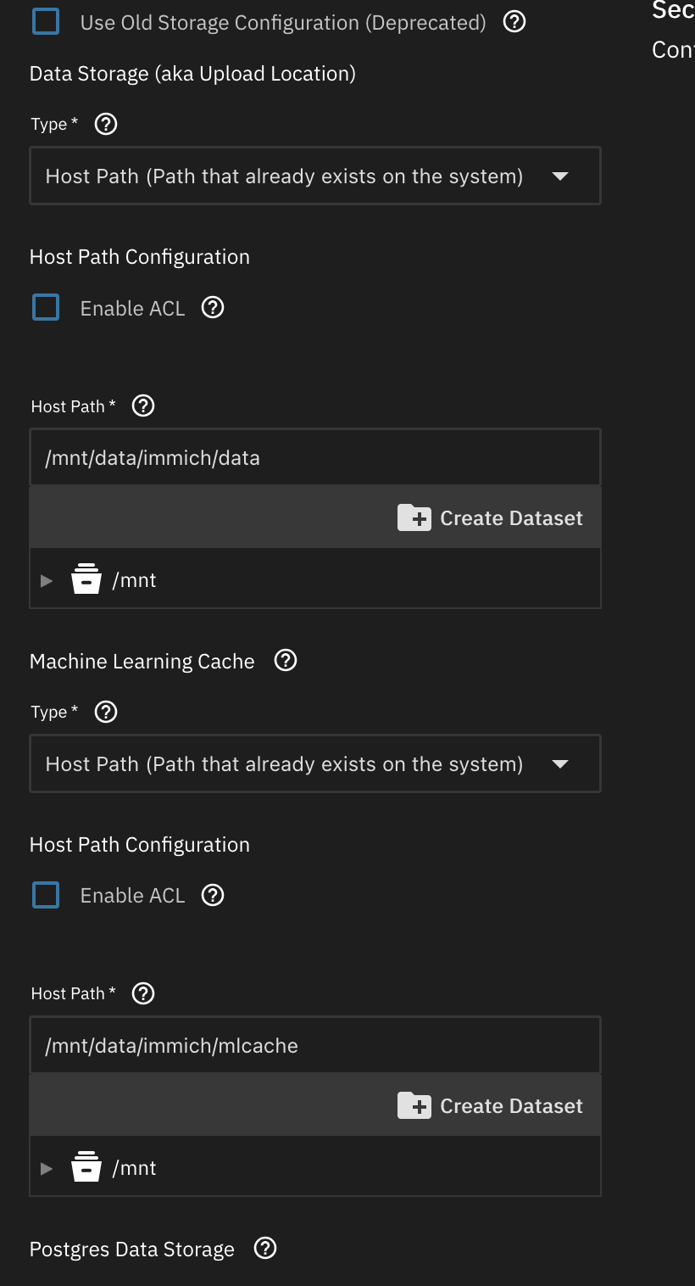Screen dimensions: 695x1286
Task: Click the /mnt/data/immich/data path field
Action: pos(314,458)
